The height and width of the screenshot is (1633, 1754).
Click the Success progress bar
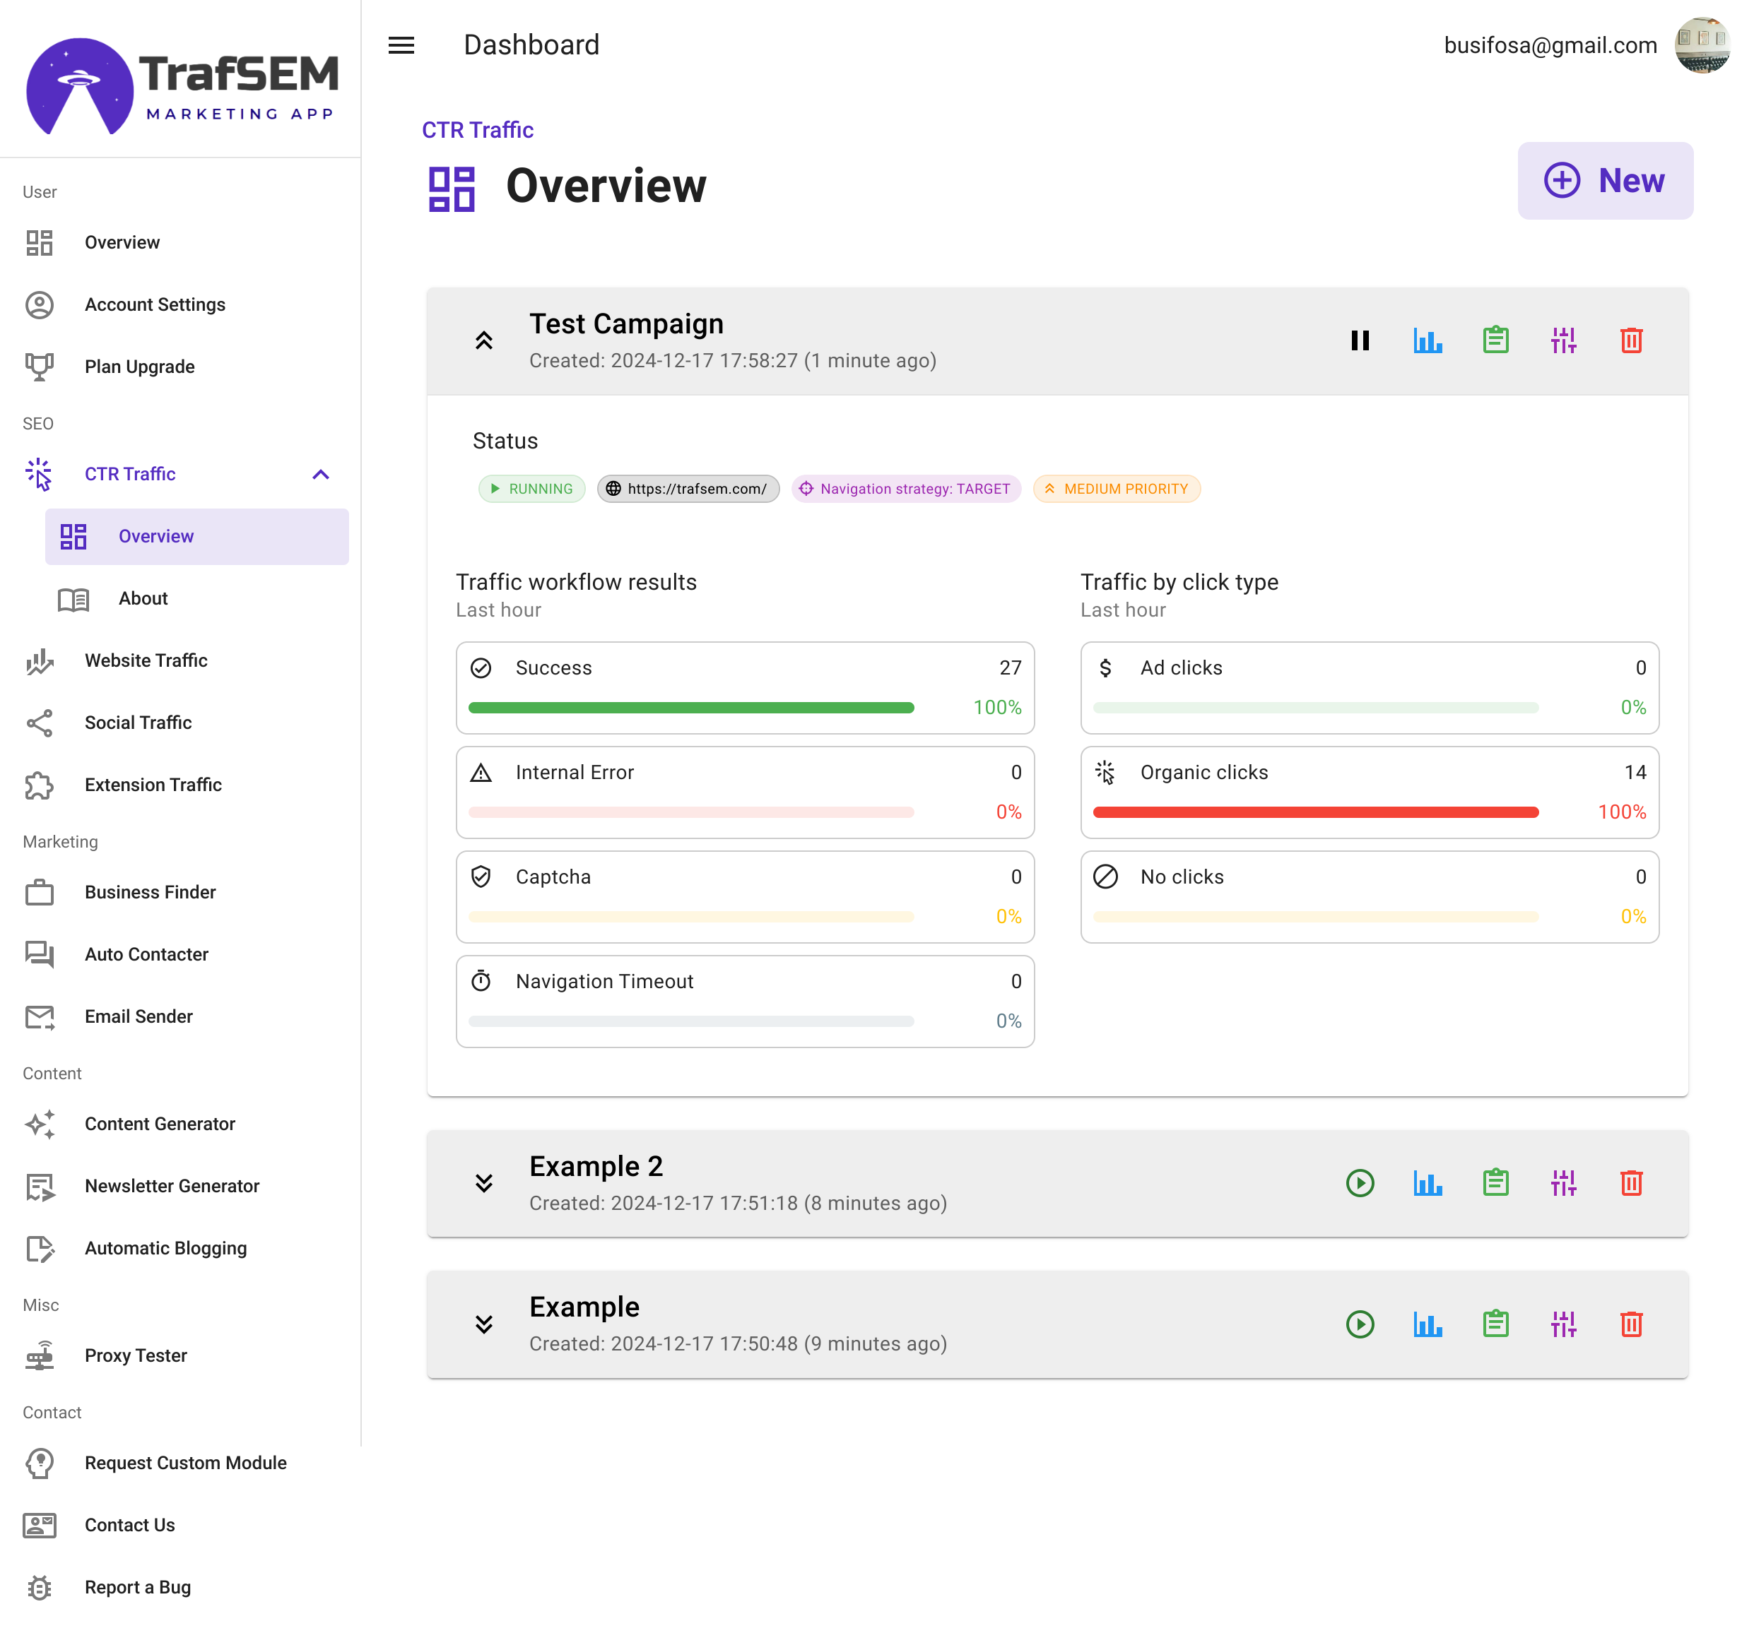coord(691,707)
